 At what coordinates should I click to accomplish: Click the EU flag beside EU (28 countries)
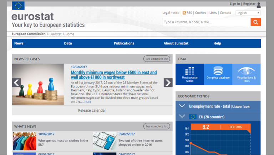[193, 117]
